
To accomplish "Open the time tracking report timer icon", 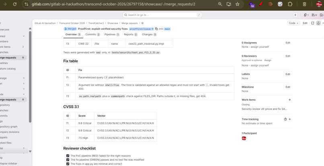I will click(x=285, y=119).
